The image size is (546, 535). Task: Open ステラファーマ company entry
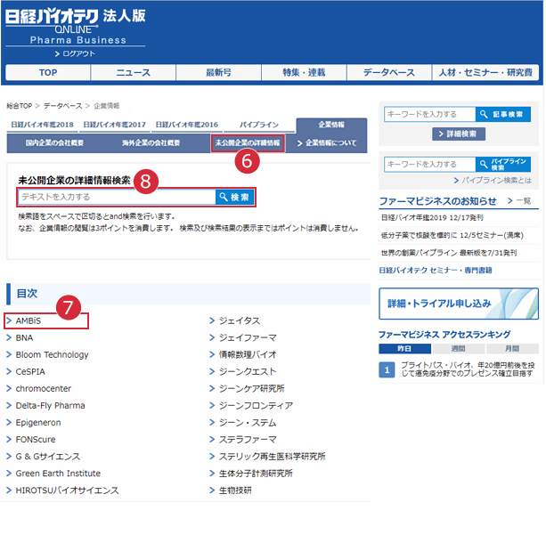[x=248, y=440]
